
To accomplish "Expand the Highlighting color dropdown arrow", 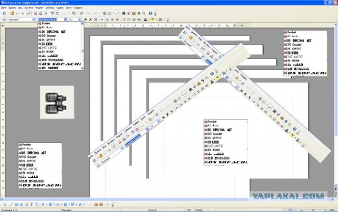I will [156, 20].
